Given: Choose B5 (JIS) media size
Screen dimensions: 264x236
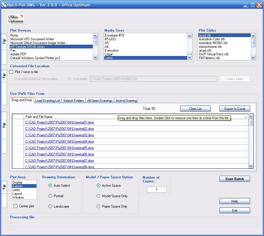Looking at the screenshot, I should coord(145,39).
